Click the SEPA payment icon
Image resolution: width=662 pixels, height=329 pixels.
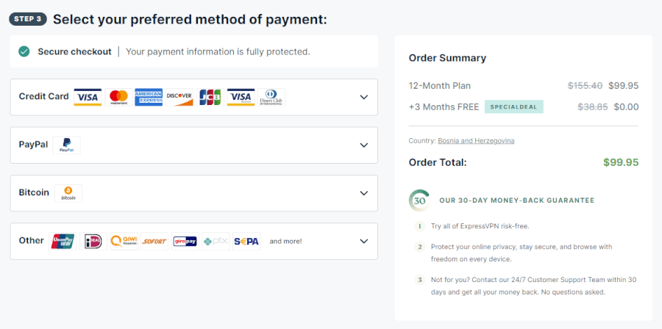246,242
